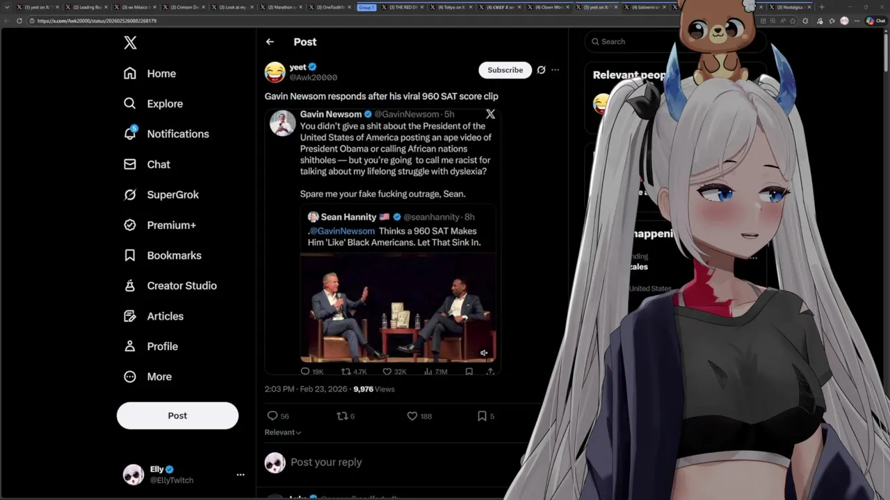
Task: Open the @Awk20000 handle link
Action: 313,78
